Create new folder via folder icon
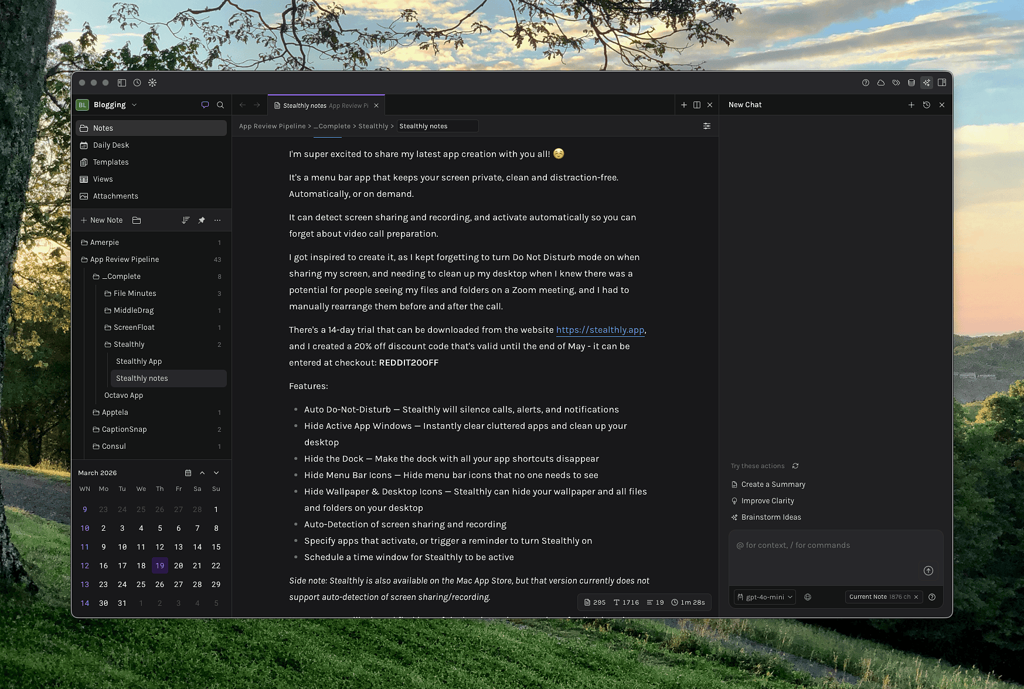Screen dimensions: 1024x689 137,220
